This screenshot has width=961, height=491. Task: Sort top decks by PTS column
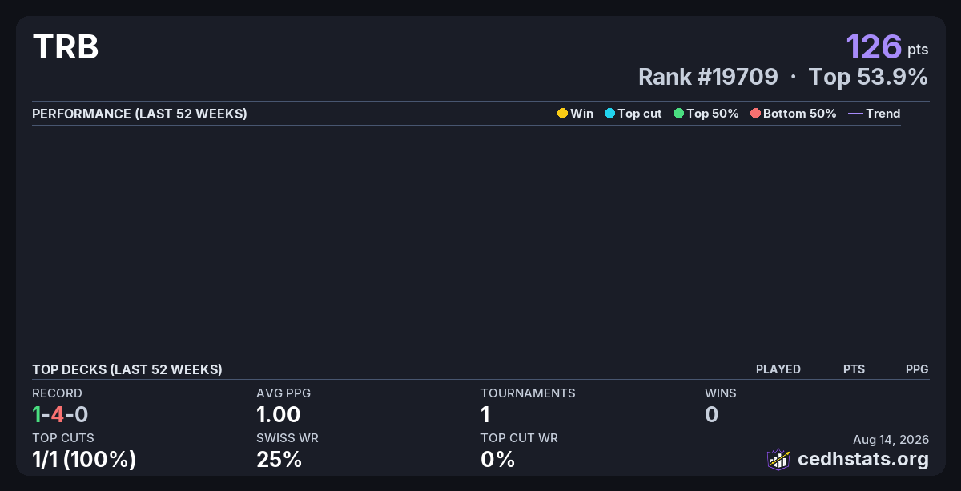pyautogui.click(x=854, y=369)
